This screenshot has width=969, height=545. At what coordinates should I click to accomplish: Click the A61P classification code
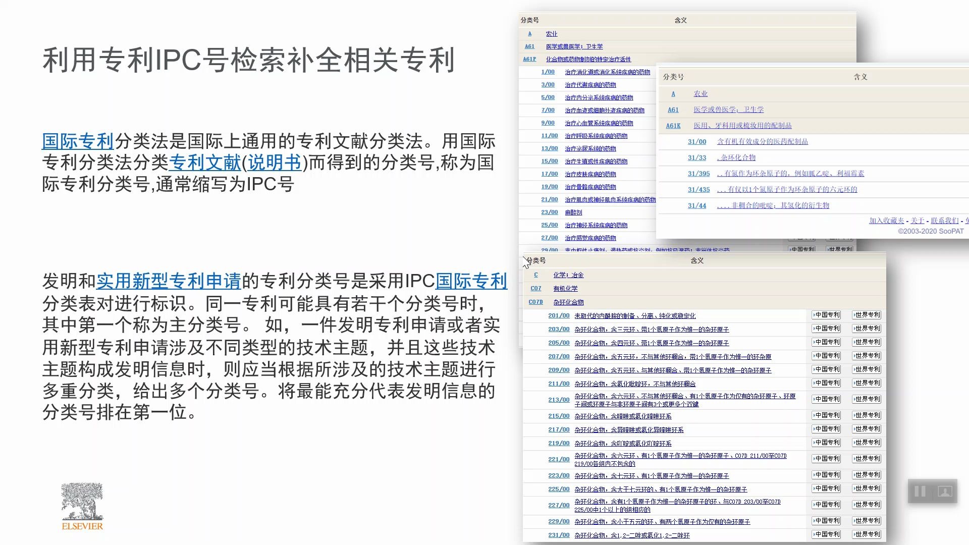[x=529, y=59]
